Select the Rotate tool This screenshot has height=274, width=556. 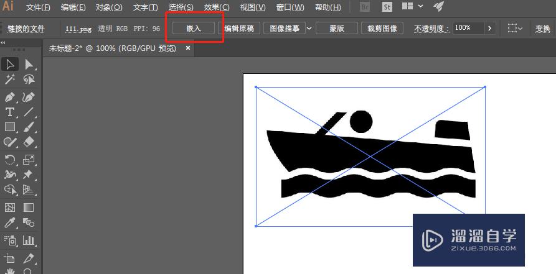pyautogui.click(x=10, y=160)
